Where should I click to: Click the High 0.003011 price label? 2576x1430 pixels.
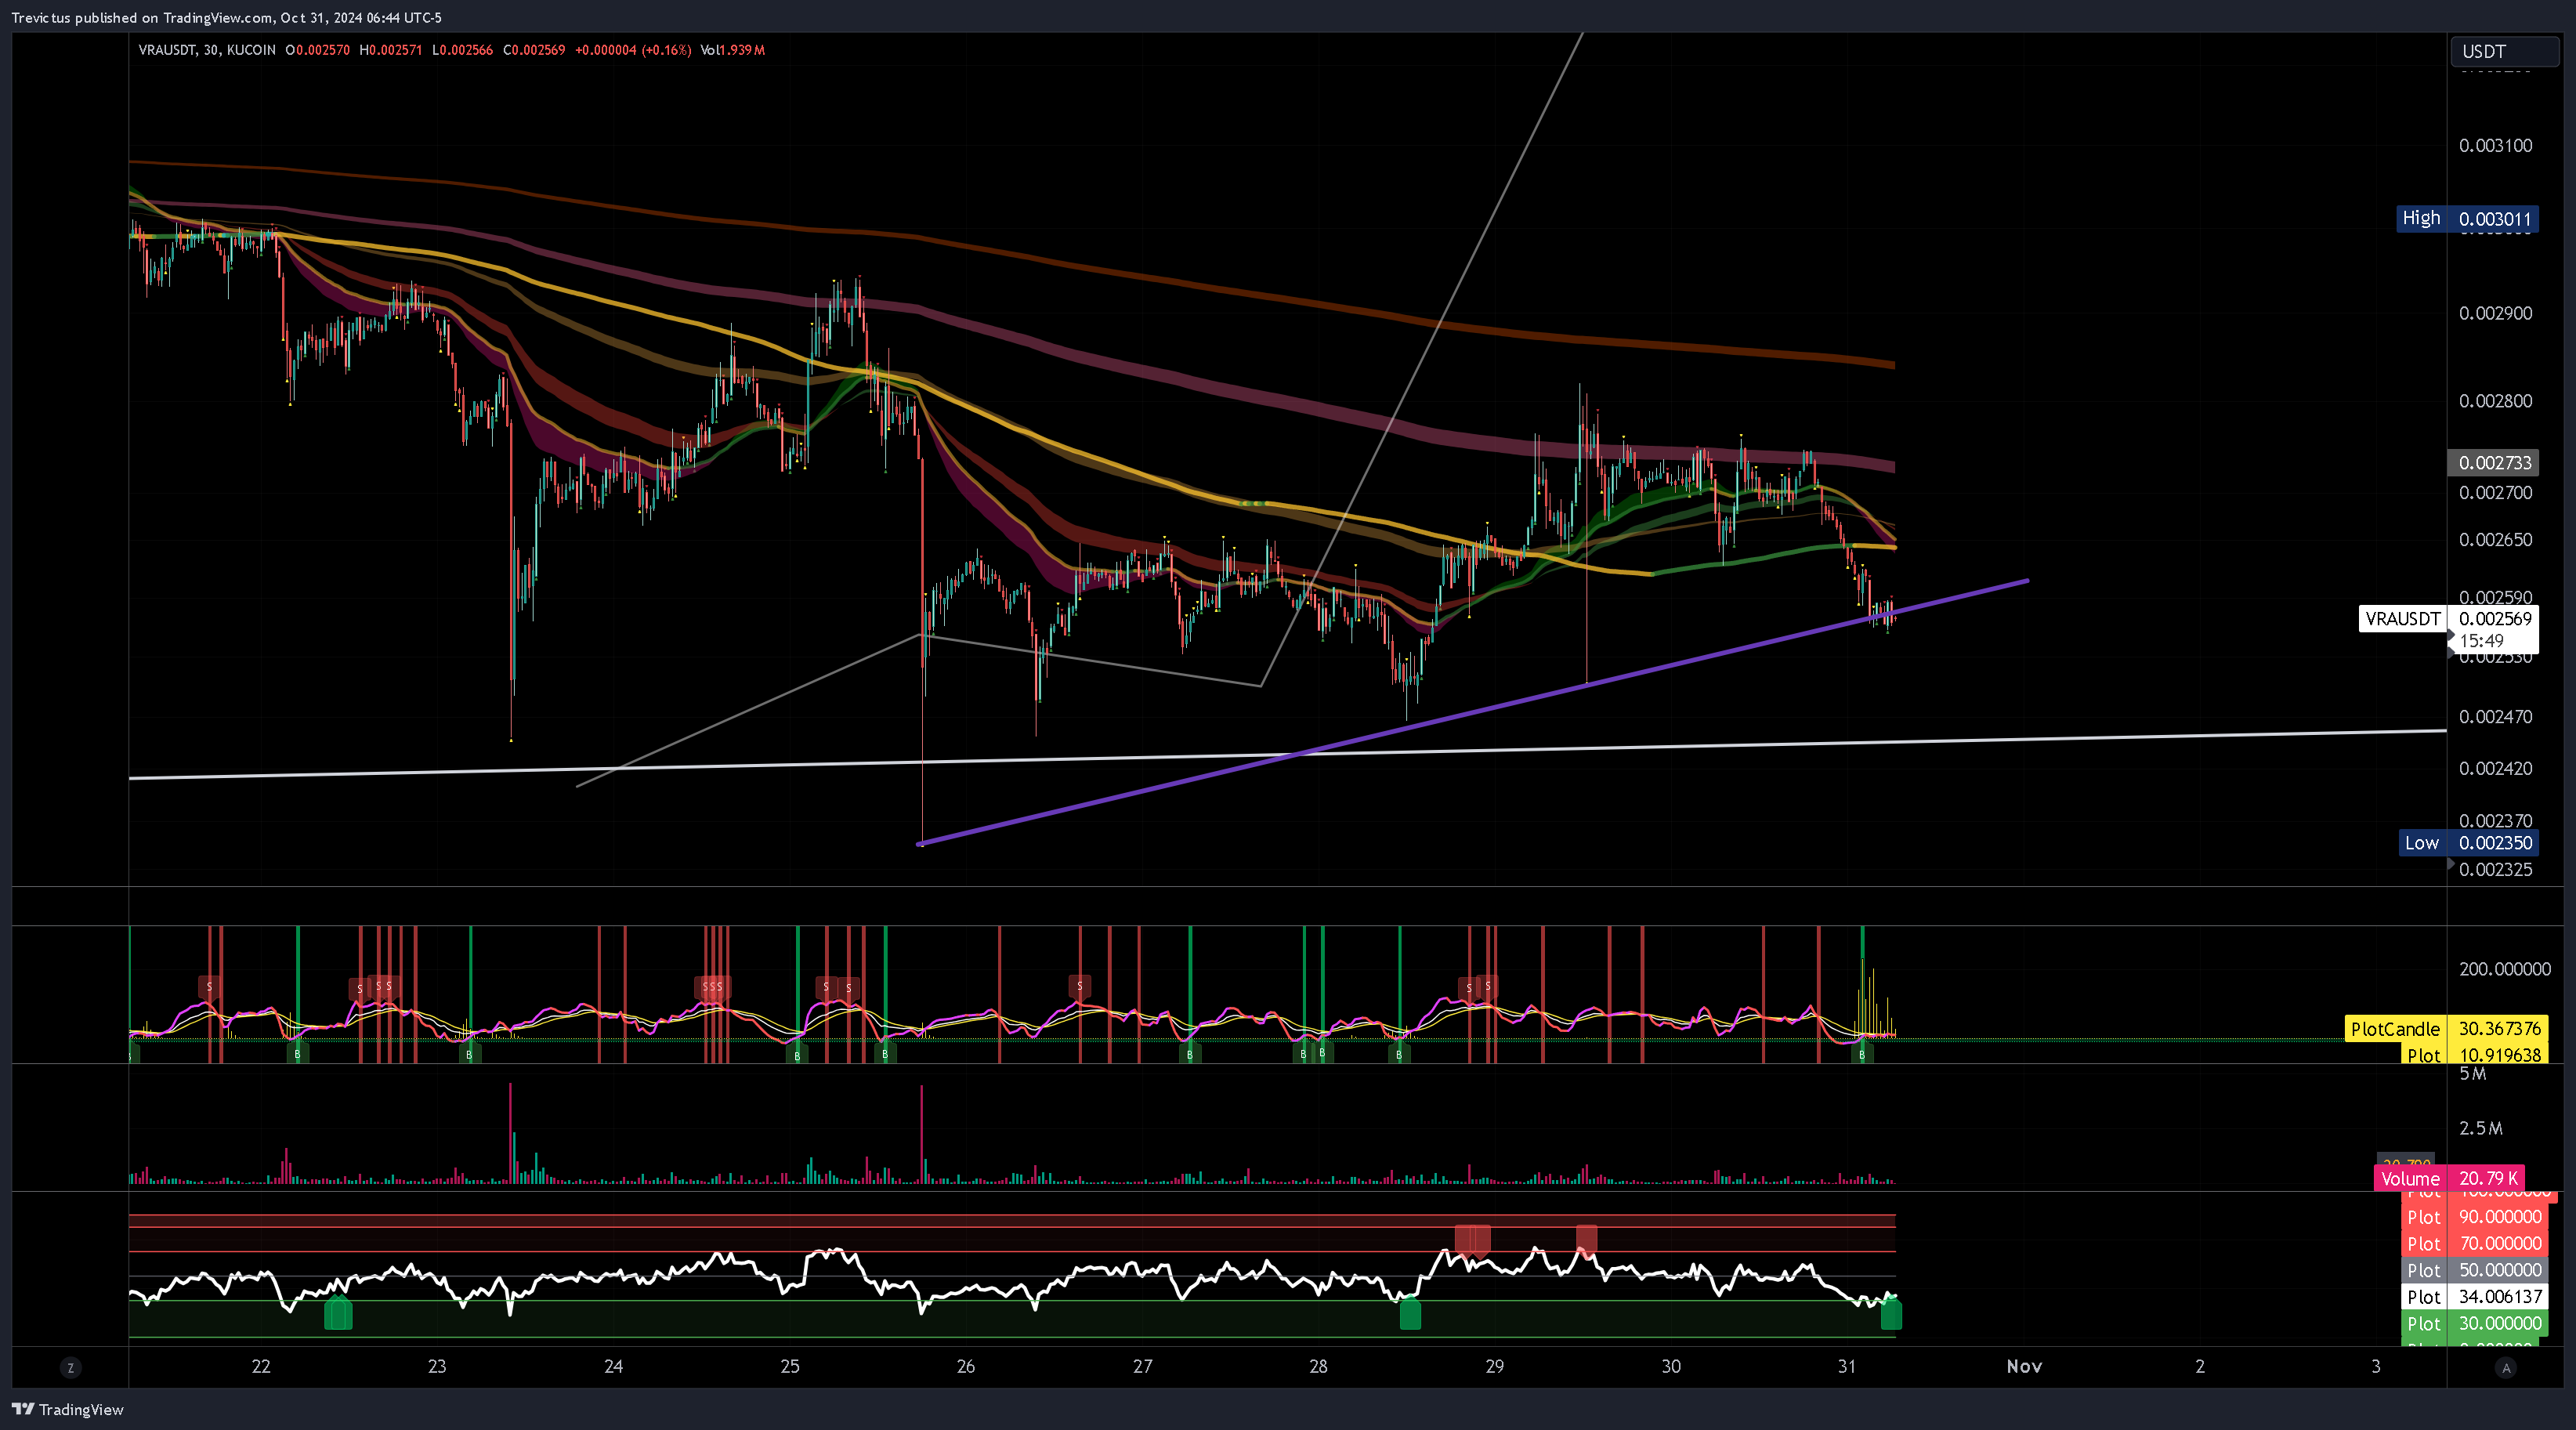click(2466, 218)
